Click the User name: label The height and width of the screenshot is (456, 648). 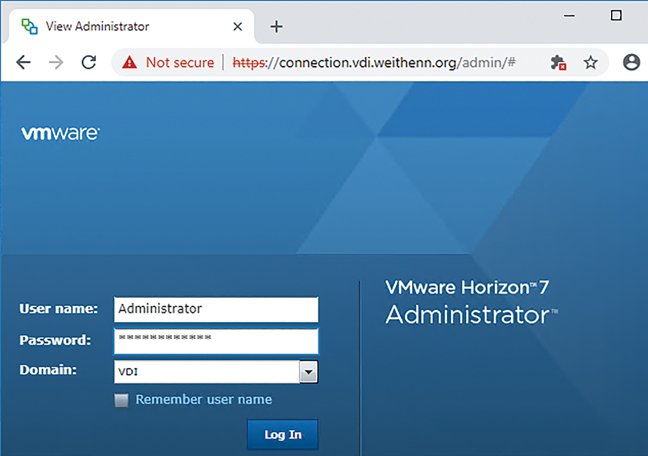[59, 308]
